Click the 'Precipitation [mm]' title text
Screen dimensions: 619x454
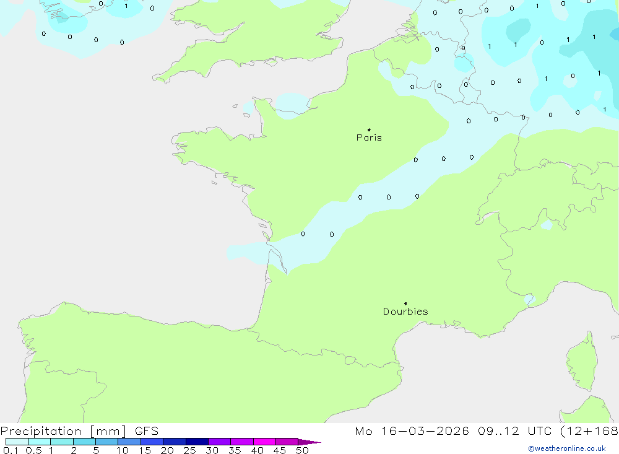pos(63,431)
